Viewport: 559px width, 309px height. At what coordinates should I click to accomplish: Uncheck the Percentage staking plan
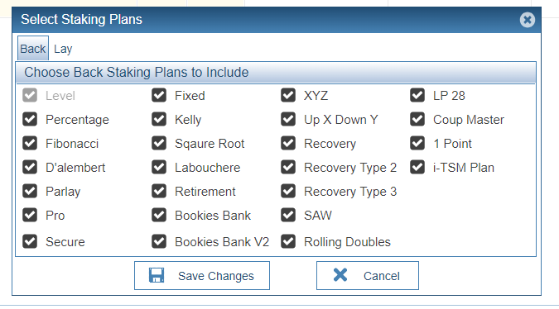point(30,120)
